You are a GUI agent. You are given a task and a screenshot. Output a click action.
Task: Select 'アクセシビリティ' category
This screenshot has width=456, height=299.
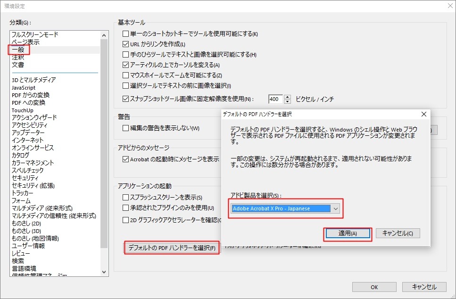pos(29,125)
